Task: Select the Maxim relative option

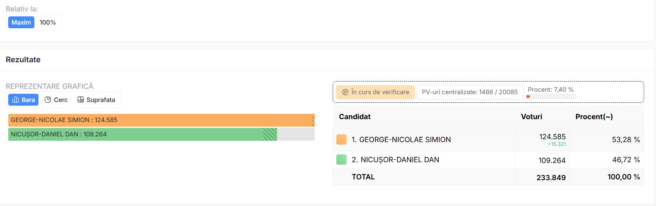Action: point(21,22)
